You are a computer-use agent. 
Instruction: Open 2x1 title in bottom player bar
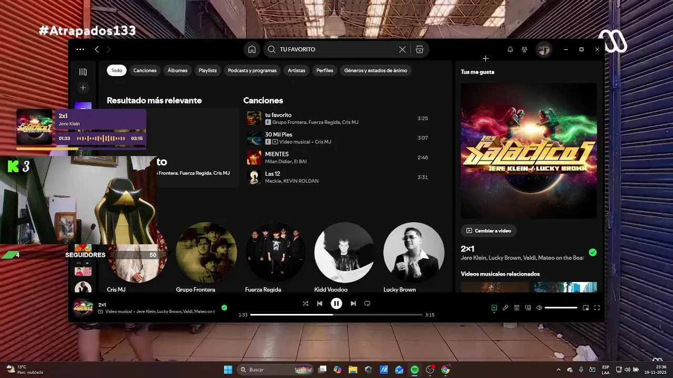coord(102,304)
